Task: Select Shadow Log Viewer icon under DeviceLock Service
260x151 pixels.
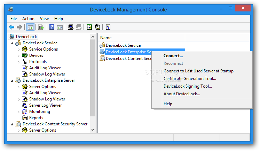Action: 25,74
